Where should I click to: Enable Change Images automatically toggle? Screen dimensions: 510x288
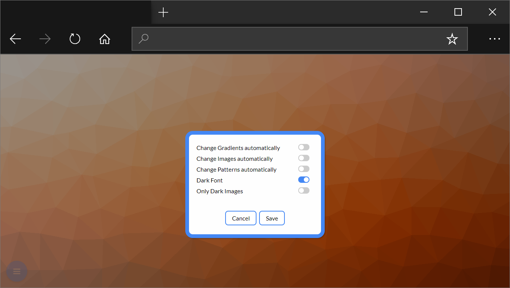304,158
